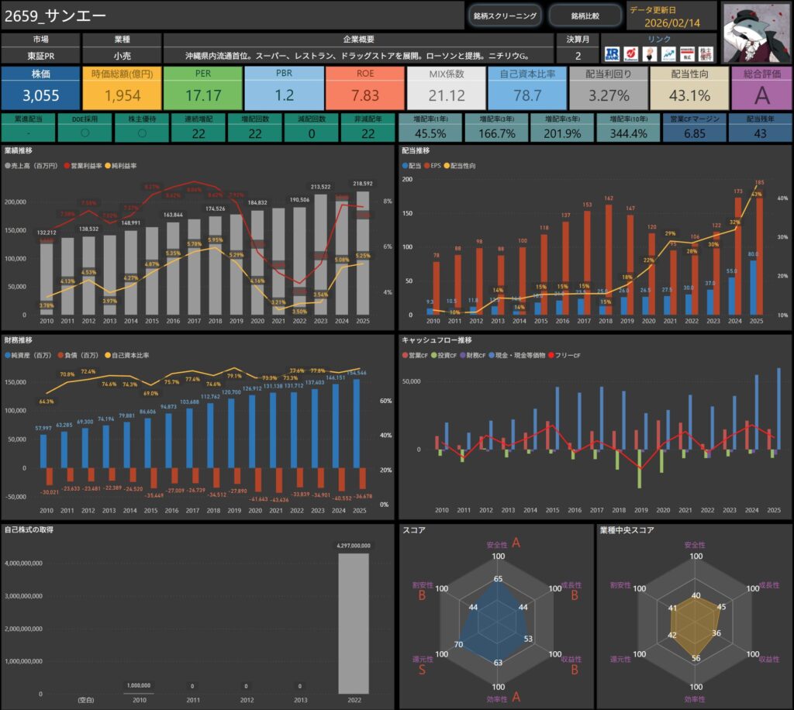Open the IR BANK link icon
794x710 pixels.
pos(612,54)
